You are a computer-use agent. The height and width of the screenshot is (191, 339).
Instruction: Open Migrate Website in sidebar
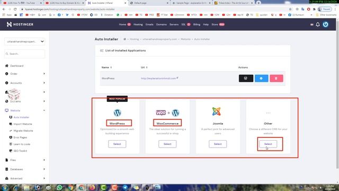point(23,131)
